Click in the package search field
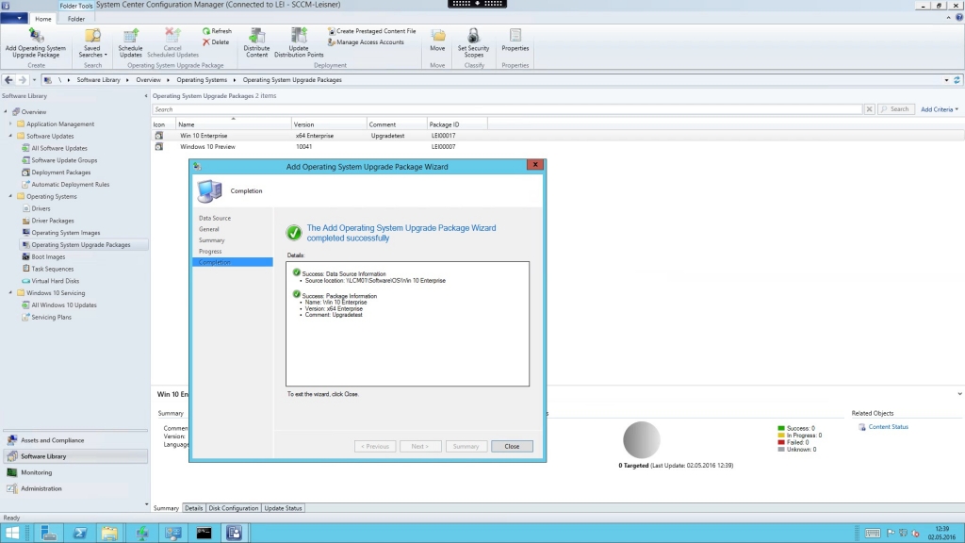The width and height of the screenshot is (965, 543). click(x=507, y=109)
